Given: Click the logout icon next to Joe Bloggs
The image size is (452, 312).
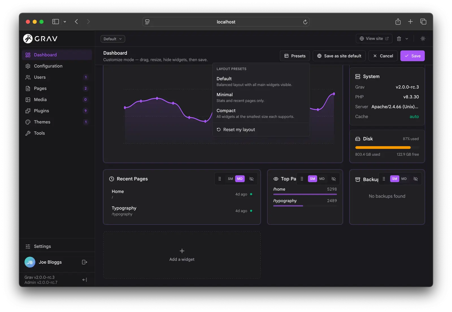Looking at the screenshot, I should tap(84, 262).
